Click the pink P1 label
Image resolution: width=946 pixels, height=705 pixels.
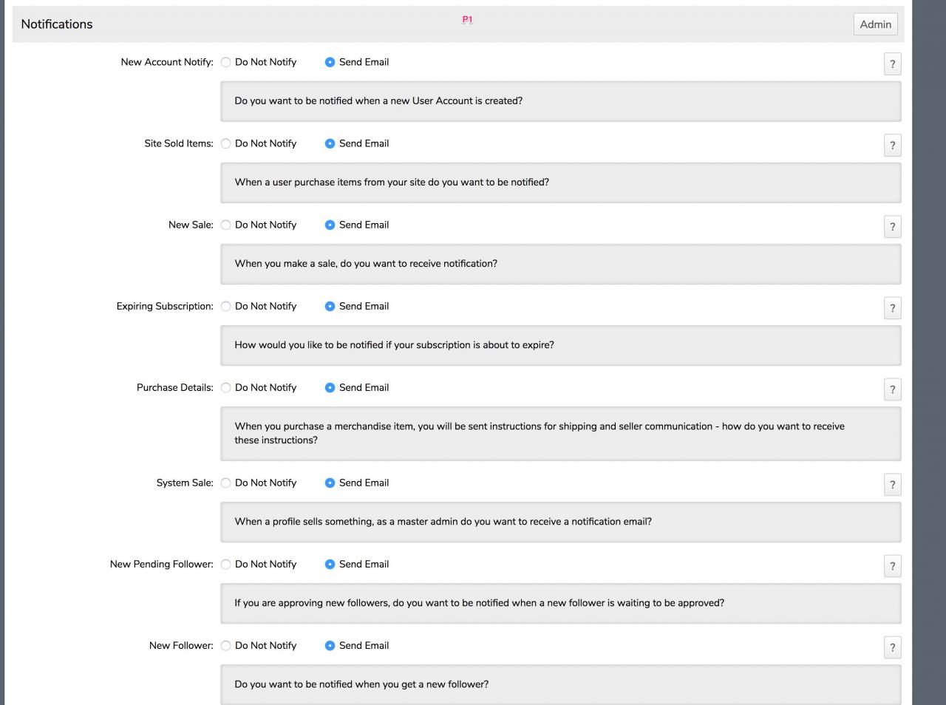(x=467, y=20)
